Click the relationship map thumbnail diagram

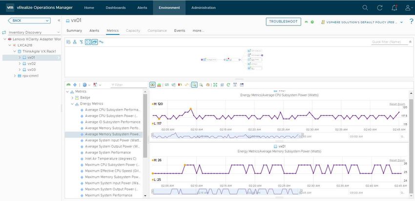[232, 60]
